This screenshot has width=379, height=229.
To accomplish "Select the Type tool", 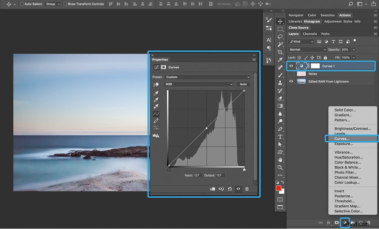I will (280, 137).
